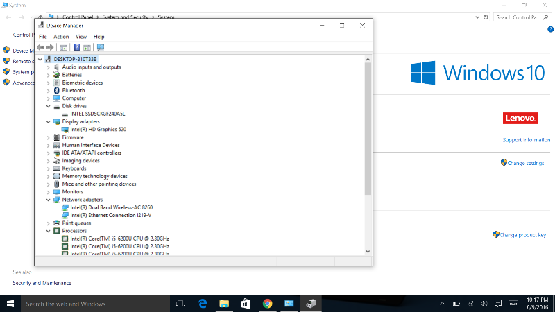Open the address bar history dropdown in System window

477,17
